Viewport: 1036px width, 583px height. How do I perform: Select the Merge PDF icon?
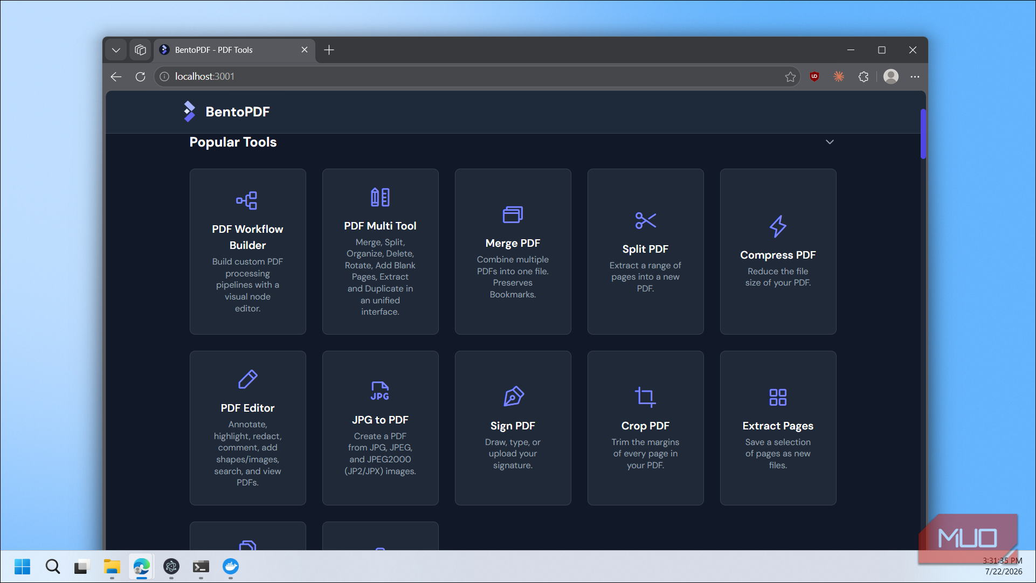pos(513,214)
